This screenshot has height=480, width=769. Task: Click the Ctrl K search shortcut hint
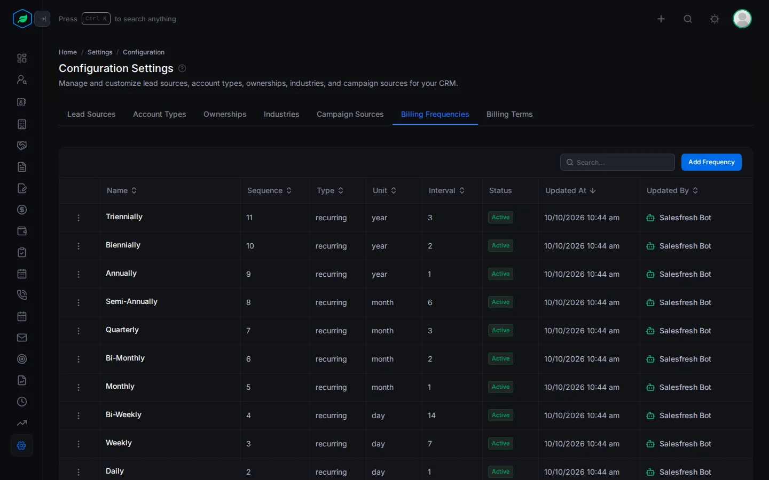pos(96,19)
